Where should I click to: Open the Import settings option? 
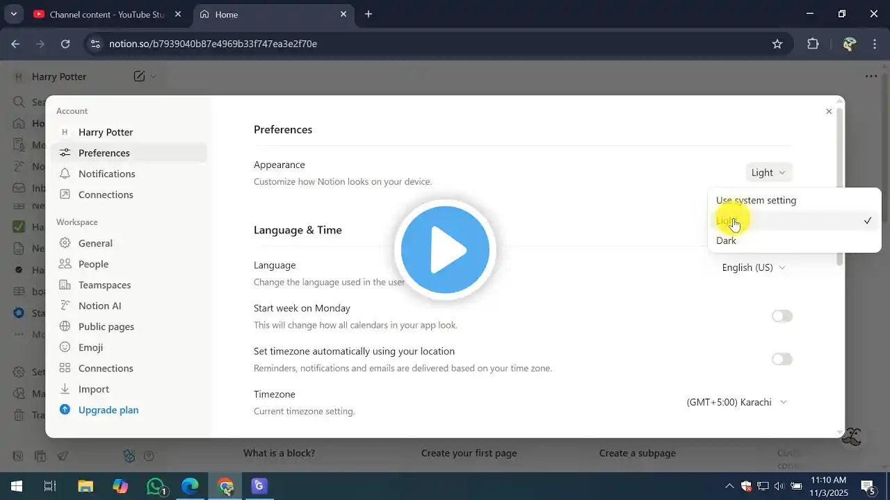(x=129, y=389)
